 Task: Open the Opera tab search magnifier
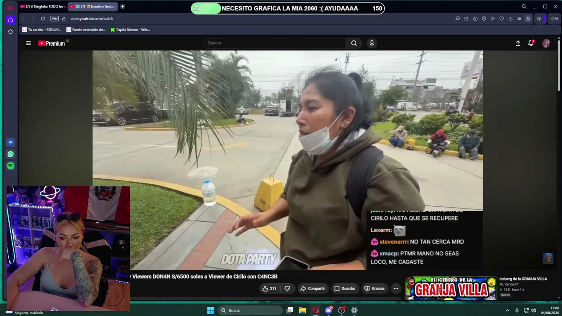pyautogui.click(x=524, y=7)
